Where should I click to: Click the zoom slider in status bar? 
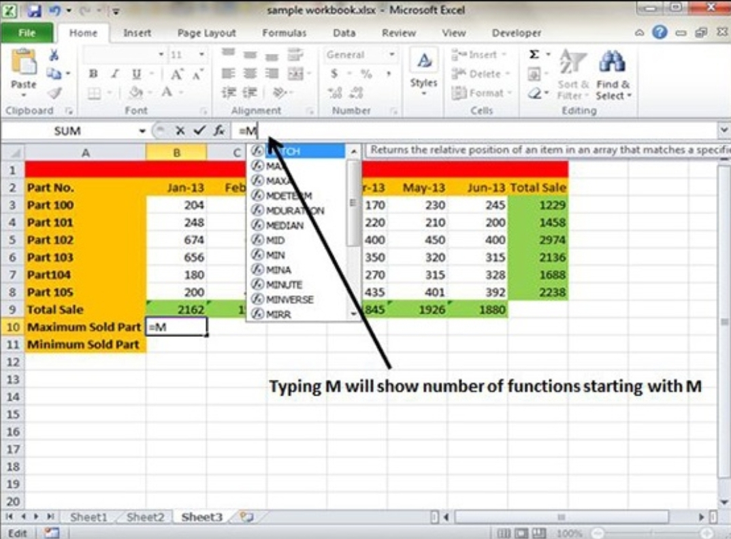click(652, 532)
